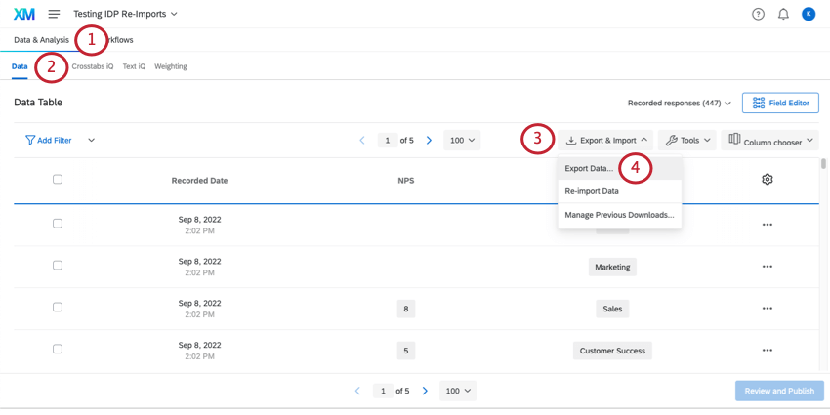Check the first response row checkbox
Image resolution: width=830 pixels, height=415 pixels.
pyautogui.click(x=58, y=224)
